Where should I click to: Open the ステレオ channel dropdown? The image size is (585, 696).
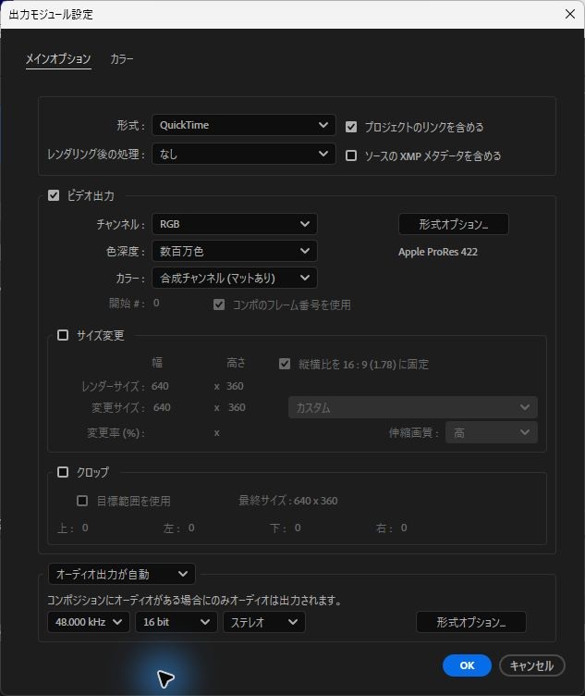tap(264, 622)
